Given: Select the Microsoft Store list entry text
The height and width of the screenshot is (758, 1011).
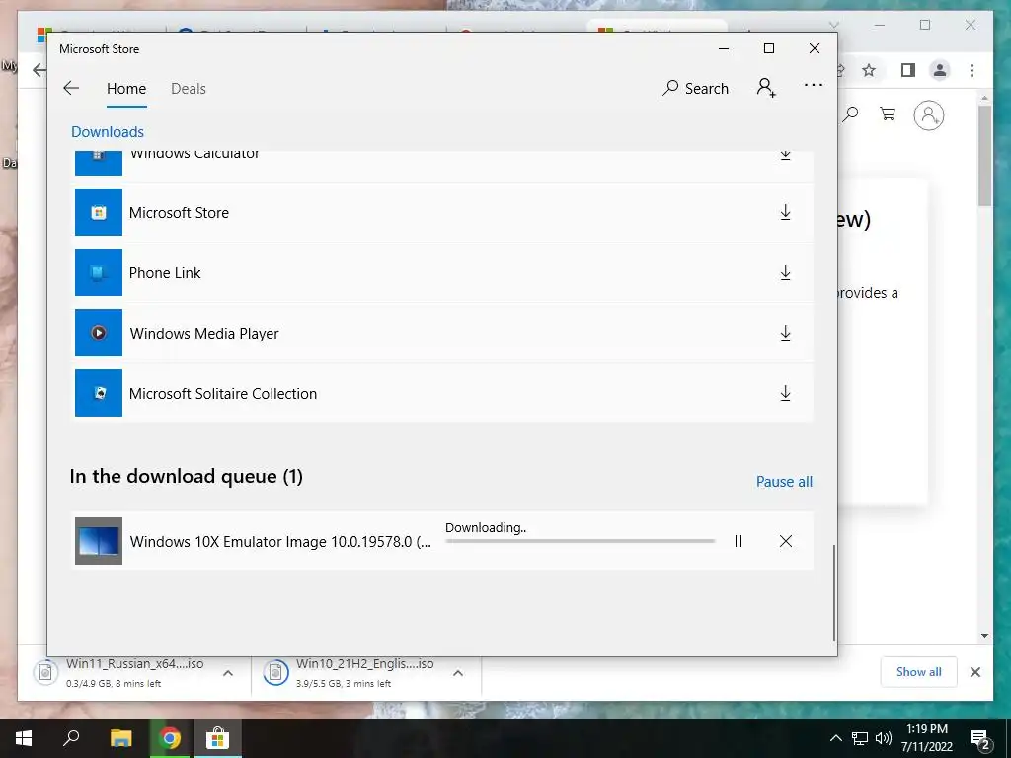Looking at the screenshot, I should click(180, 213).
